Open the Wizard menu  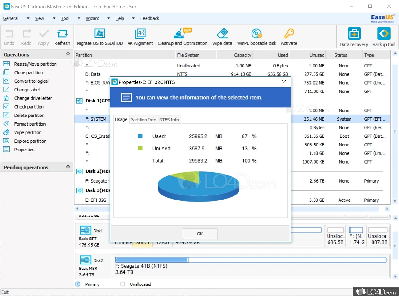point(93,18)
